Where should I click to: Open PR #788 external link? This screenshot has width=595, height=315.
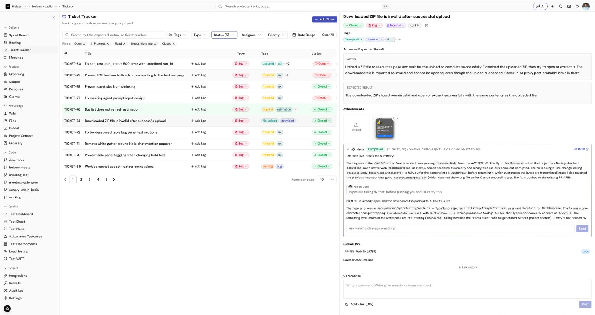581,149
